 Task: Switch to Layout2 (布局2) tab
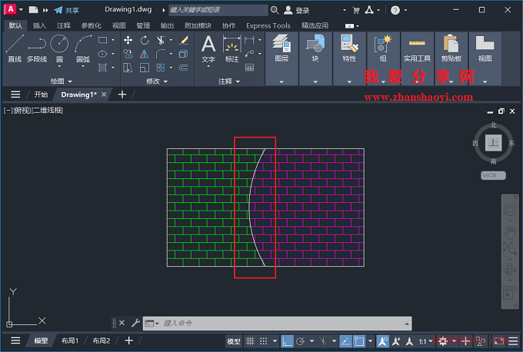pos(102,340)
